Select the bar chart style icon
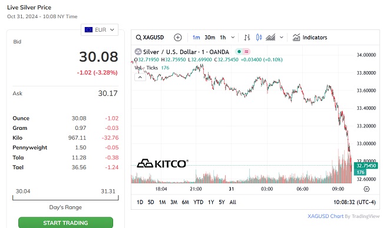This screenshot has width=383, height=228. [x=247, y=38]
